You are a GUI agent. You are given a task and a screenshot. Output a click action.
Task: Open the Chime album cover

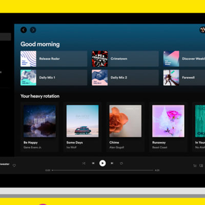(x=126, y=121)
